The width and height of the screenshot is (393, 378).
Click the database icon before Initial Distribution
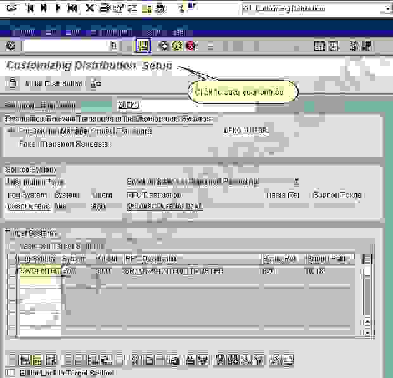tap(13, 83)
